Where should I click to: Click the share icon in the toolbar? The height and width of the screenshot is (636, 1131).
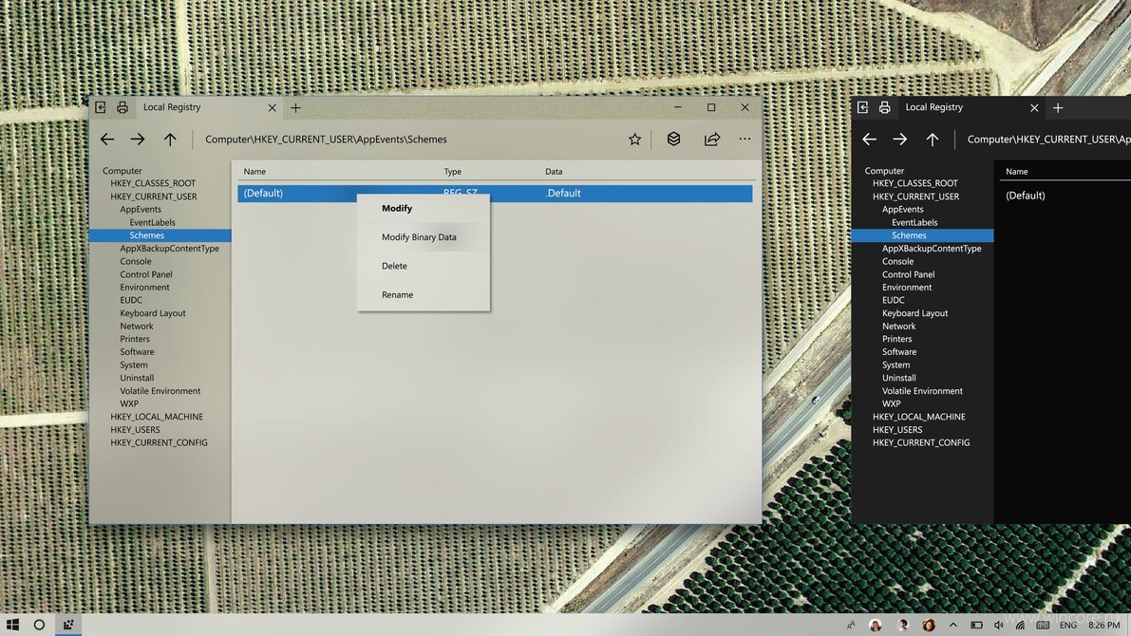[712, 140]
